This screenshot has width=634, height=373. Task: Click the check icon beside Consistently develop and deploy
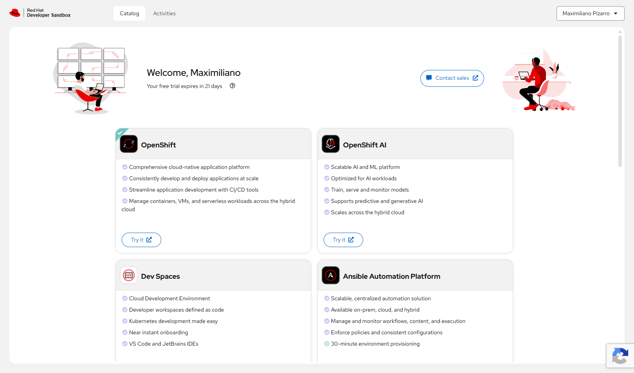click(125, 178)
